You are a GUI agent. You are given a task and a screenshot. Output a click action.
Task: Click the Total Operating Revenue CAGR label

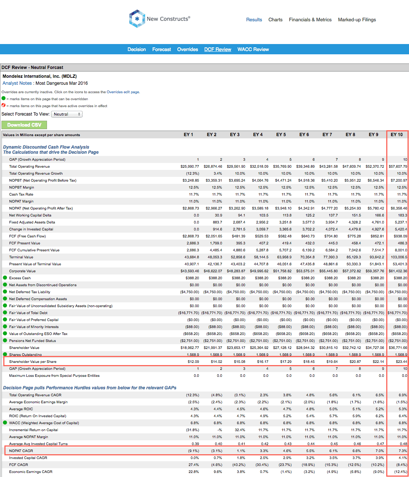35,395
